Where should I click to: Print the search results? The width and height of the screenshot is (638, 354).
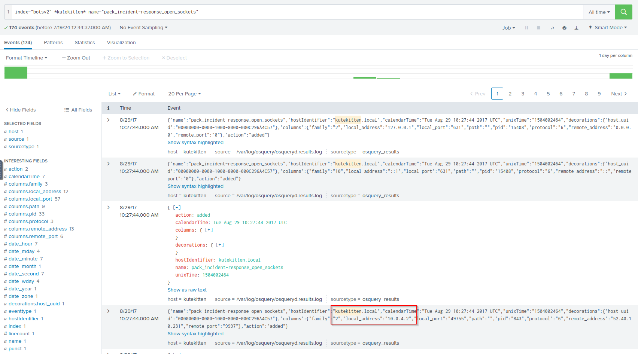click(x=564, y=28)
